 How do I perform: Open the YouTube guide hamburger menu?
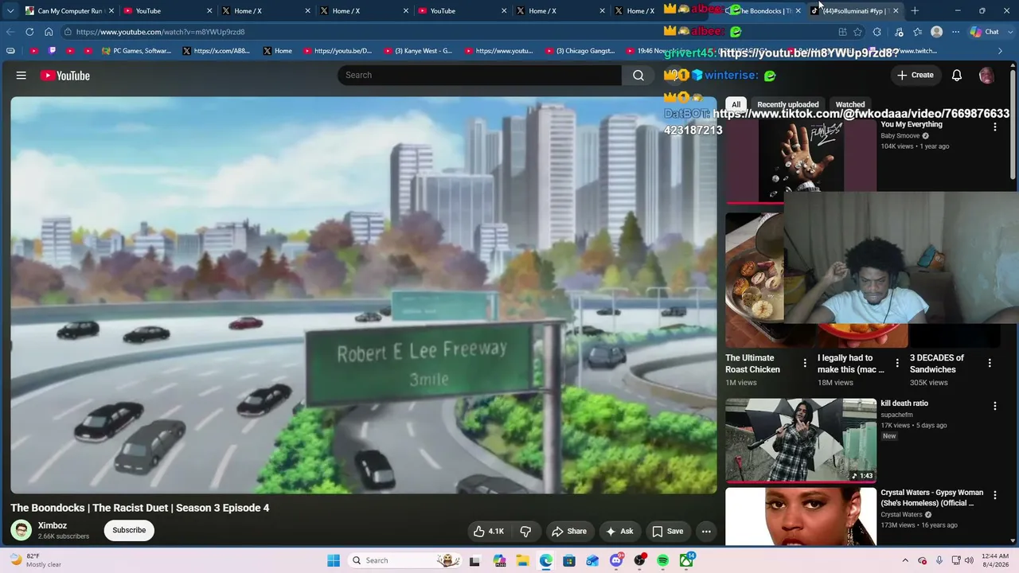(21, 76)
